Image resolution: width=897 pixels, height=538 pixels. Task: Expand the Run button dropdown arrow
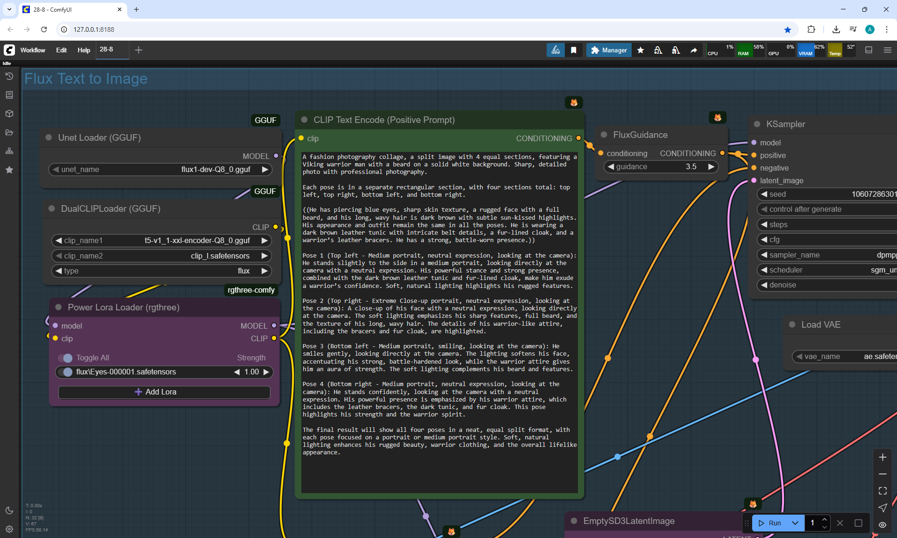(795, 523)
